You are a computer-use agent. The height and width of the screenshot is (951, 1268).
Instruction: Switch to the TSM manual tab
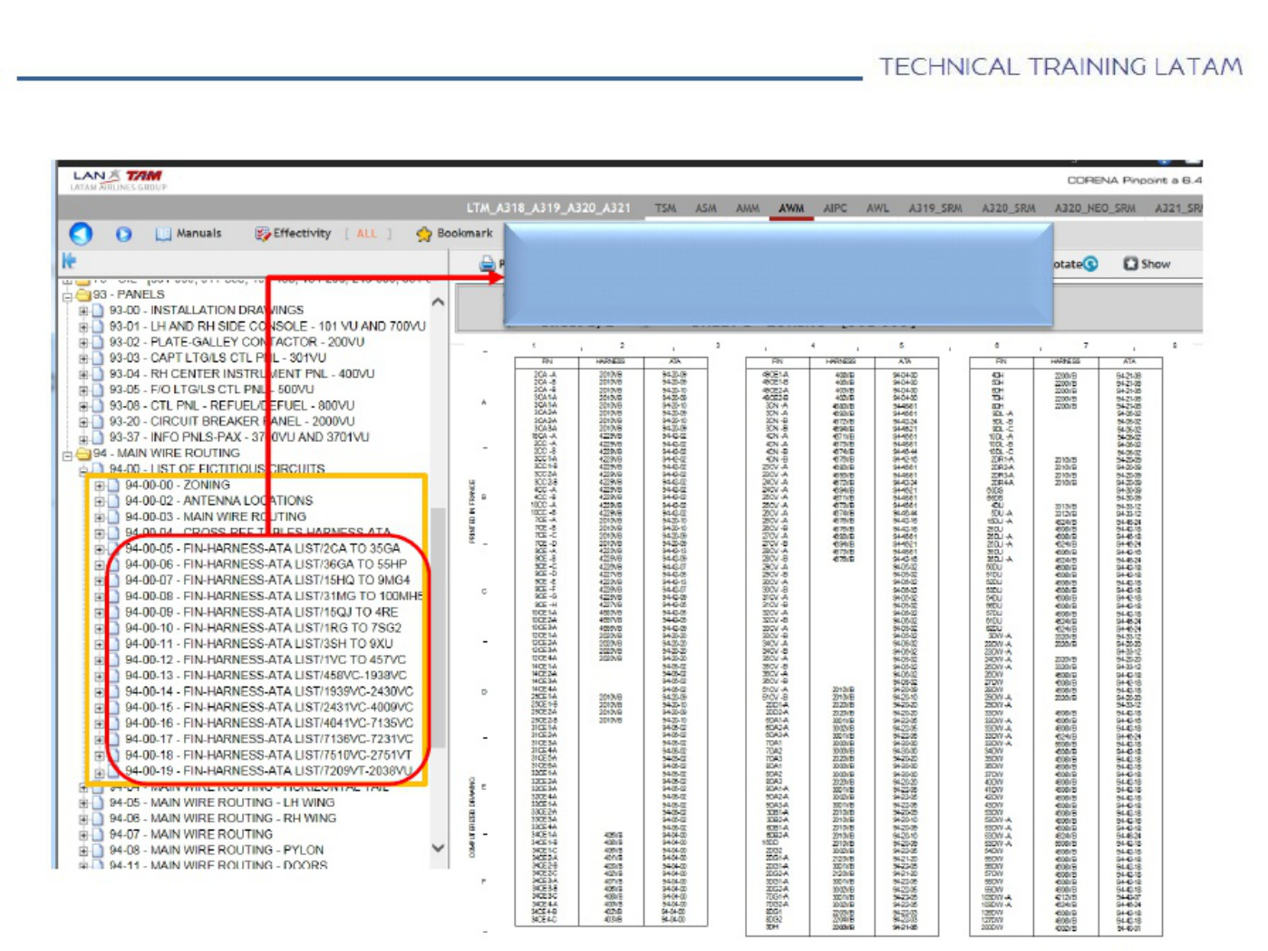click(x=666, y=208)
